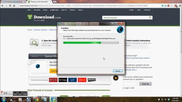Click the green checkmark extension icon
Image resolution: width=182 pixels, height=102 pixels.
point(162,6)
